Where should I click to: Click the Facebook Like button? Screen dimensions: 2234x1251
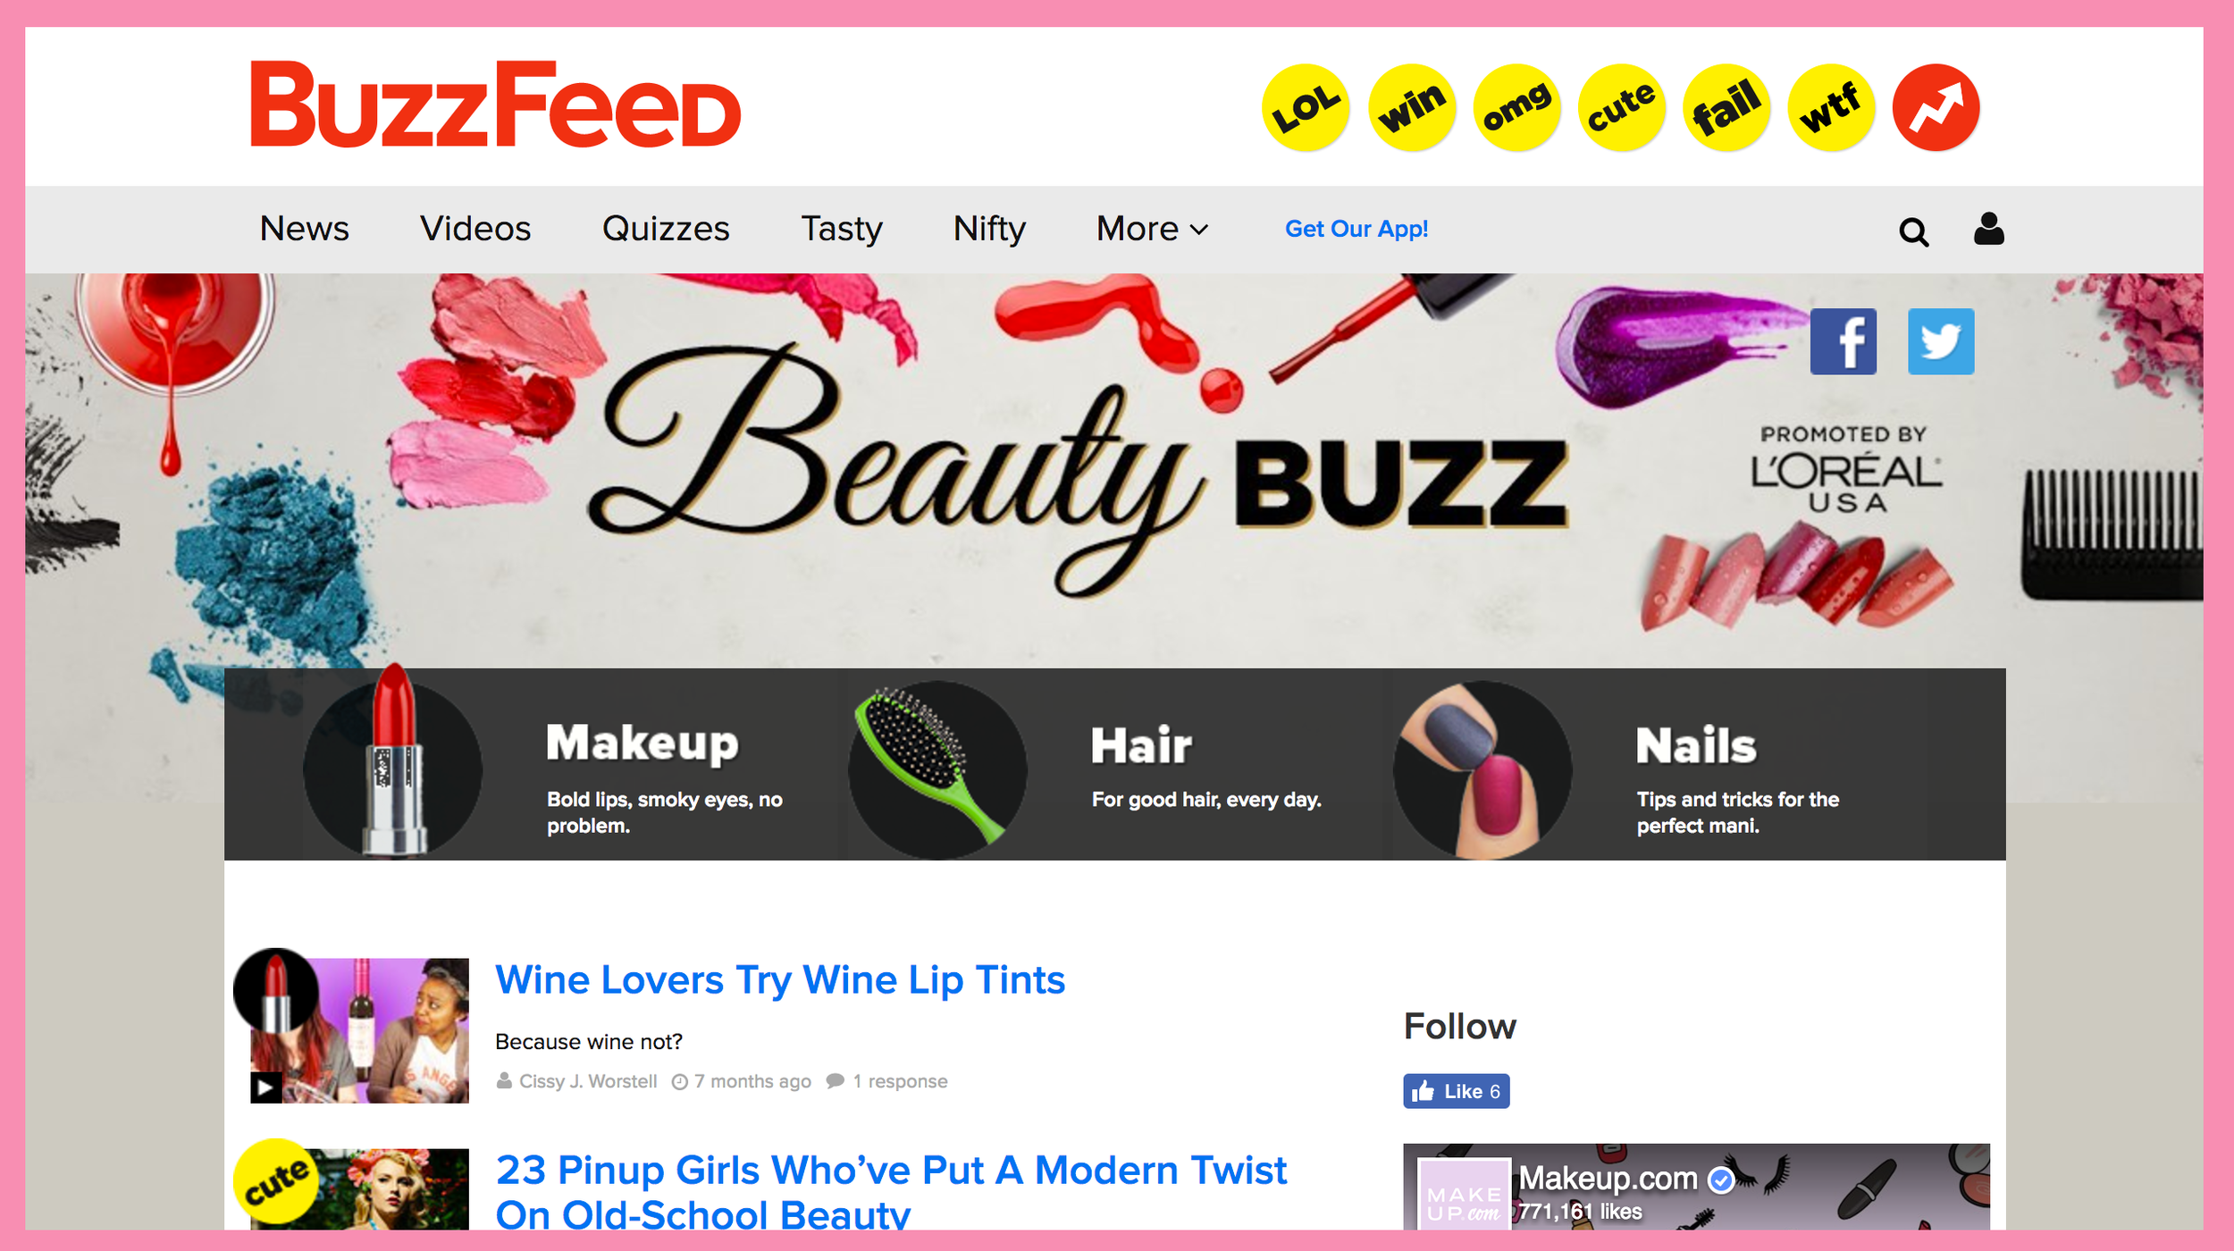tap(1456, 1091)
